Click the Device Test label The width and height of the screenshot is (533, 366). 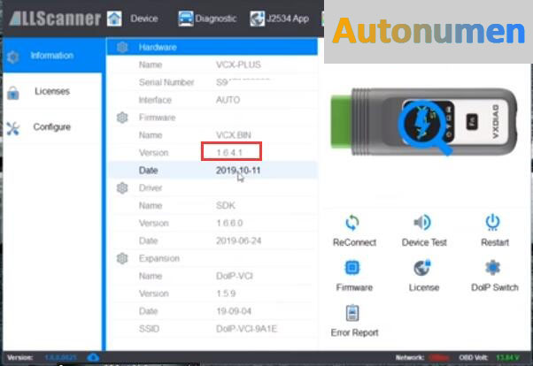point(424,242)
